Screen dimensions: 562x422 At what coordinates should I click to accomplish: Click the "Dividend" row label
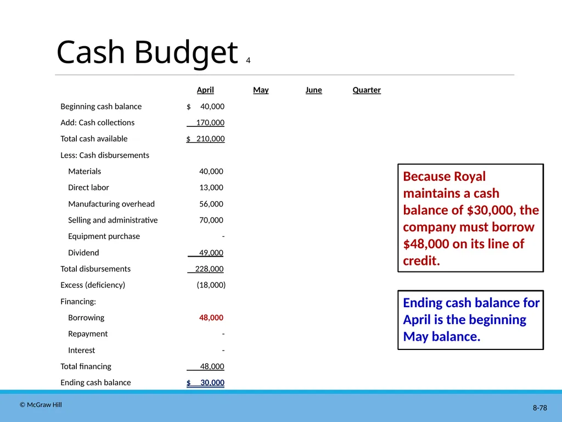83,253
